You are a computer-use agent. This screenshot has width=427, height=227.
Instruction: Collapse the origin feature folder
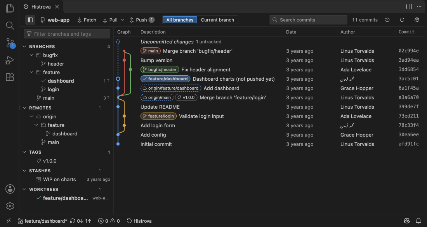67,125
